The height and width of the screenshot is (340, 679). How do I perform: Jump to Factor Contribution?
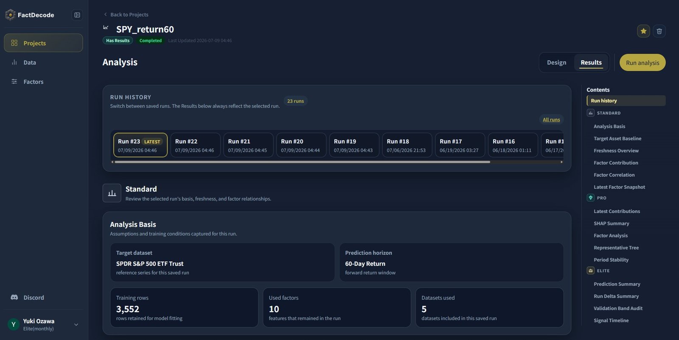pyautogui.click(x=616, y=163)
